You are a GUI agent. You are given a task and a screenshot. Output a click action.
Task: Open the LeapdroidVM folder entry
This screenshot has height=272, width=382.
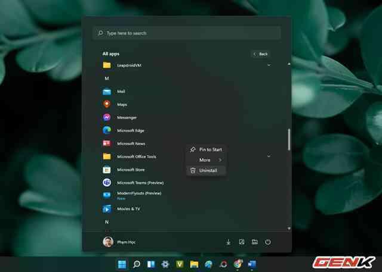pyautogui.click(x=187, y=65)
